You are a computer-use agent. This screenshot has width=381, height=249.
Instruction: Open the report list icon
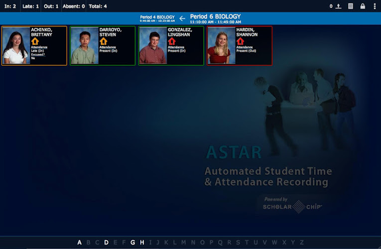point(351,6)
